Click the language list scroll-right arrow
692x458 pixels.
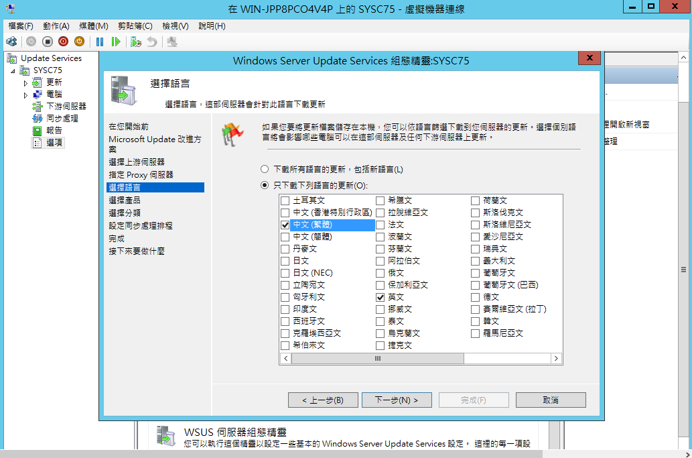pos(556,359)
